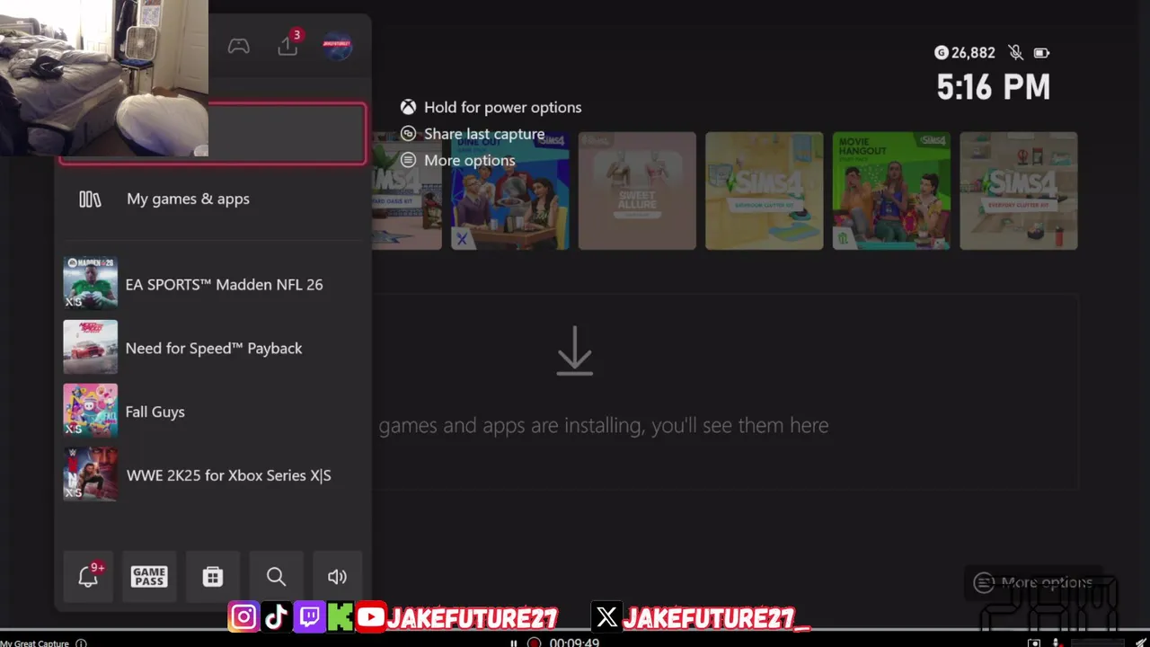Select the library books icon
This screenshot has height=647, width=1150.
90,199
